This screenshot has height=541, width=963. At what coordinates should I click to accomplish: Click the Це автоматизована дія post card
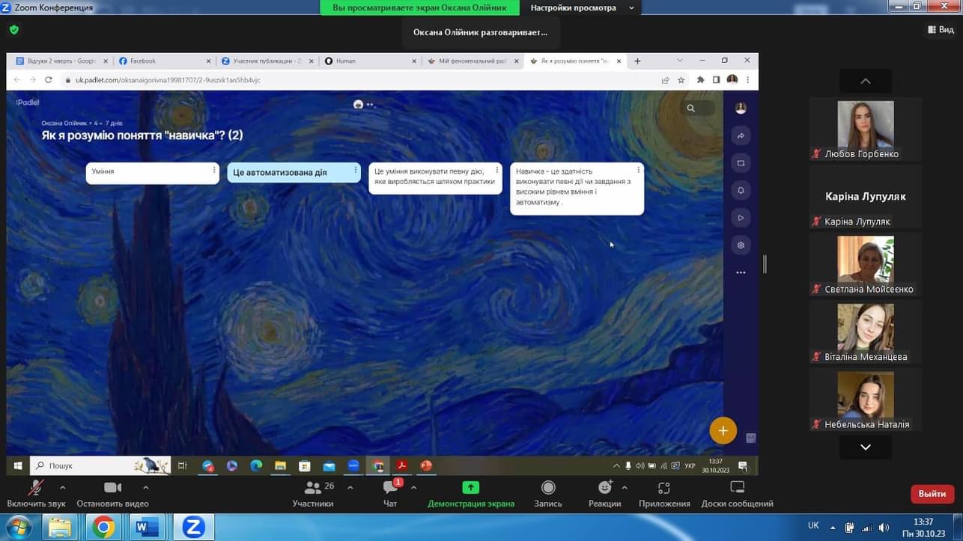[294, 173]
